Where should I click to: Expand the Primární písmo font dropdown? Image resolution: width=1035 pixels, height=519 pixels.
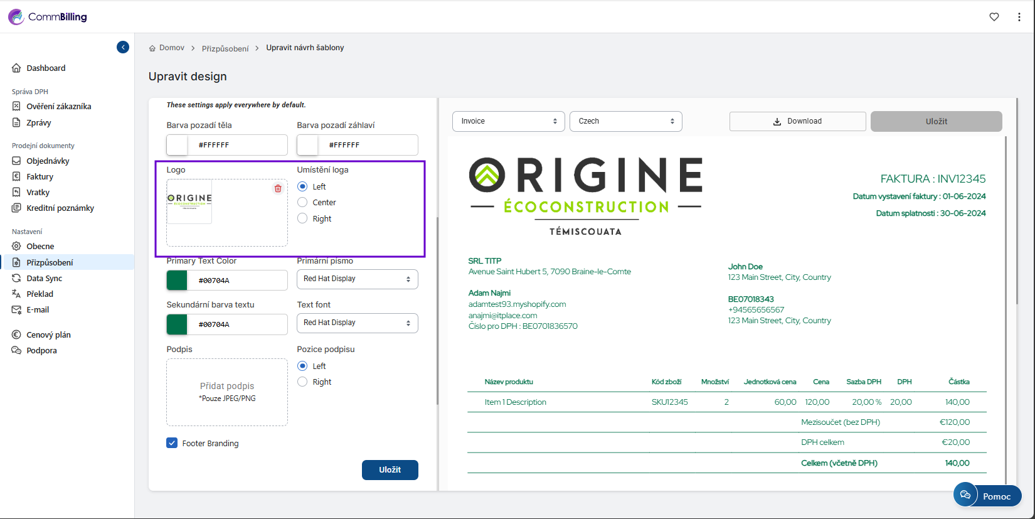(x=357, y=279)
